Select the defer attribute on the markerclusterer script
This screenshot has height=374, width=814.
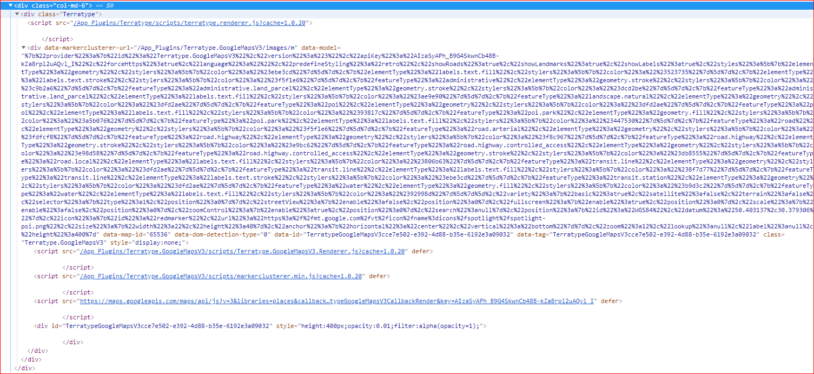coord(377,276)
